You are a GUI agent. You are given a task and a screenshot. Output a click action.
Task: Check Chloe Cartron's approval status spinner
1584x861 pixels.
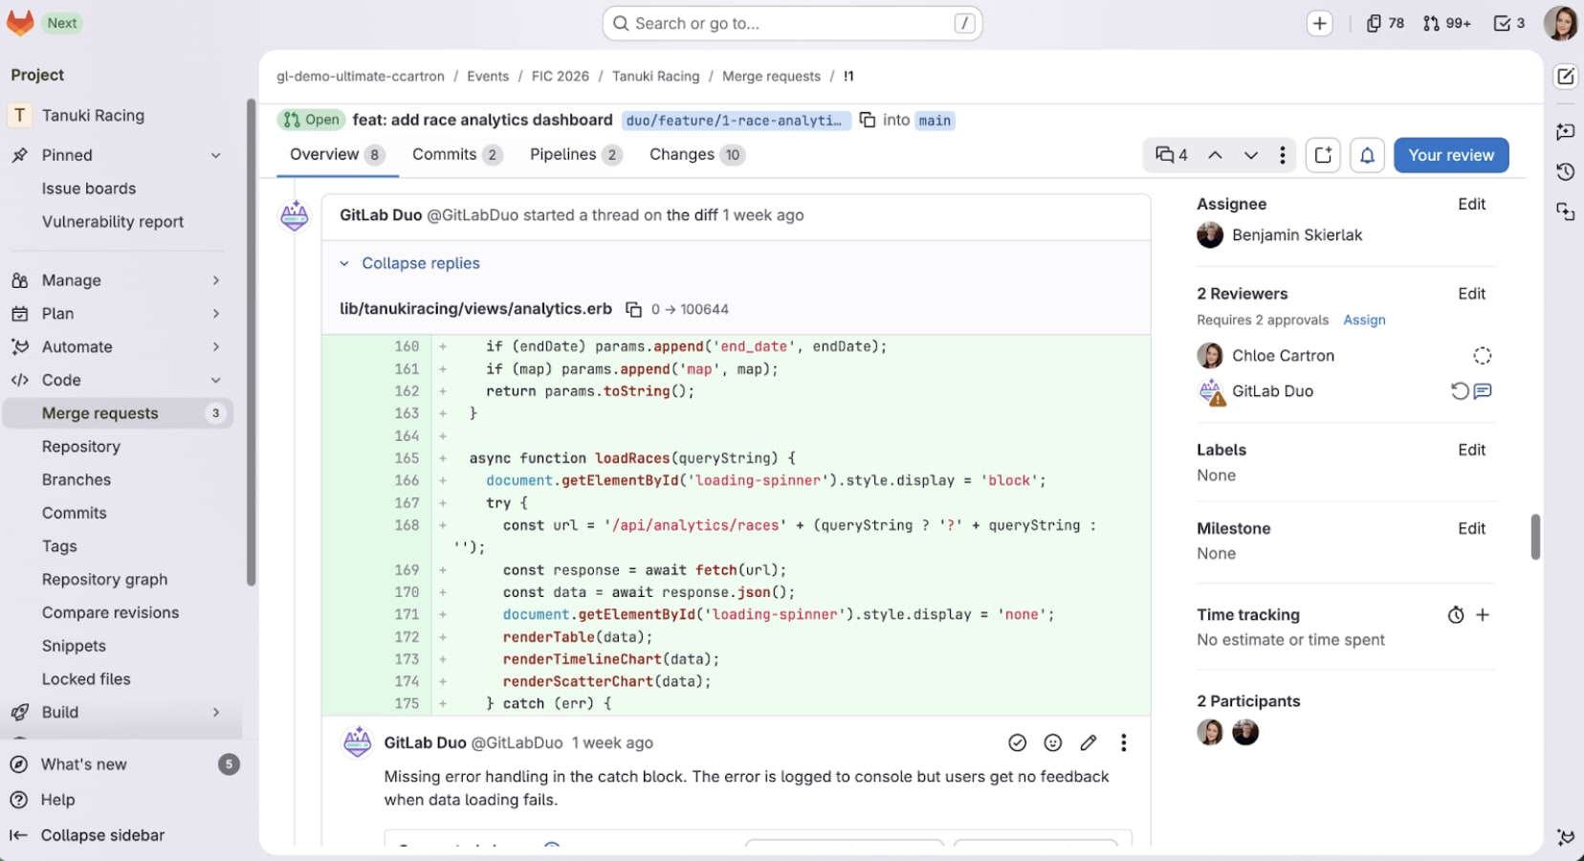pos(1483,355)
